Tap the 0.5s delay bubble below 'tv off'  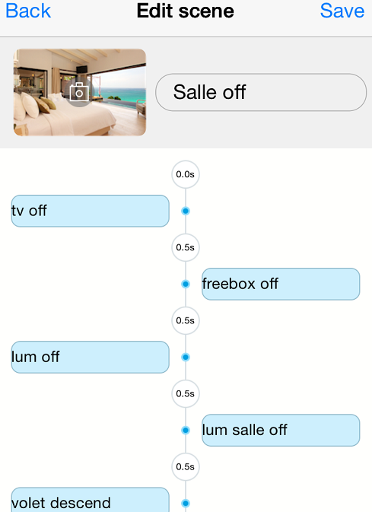[x=186, y=247]
